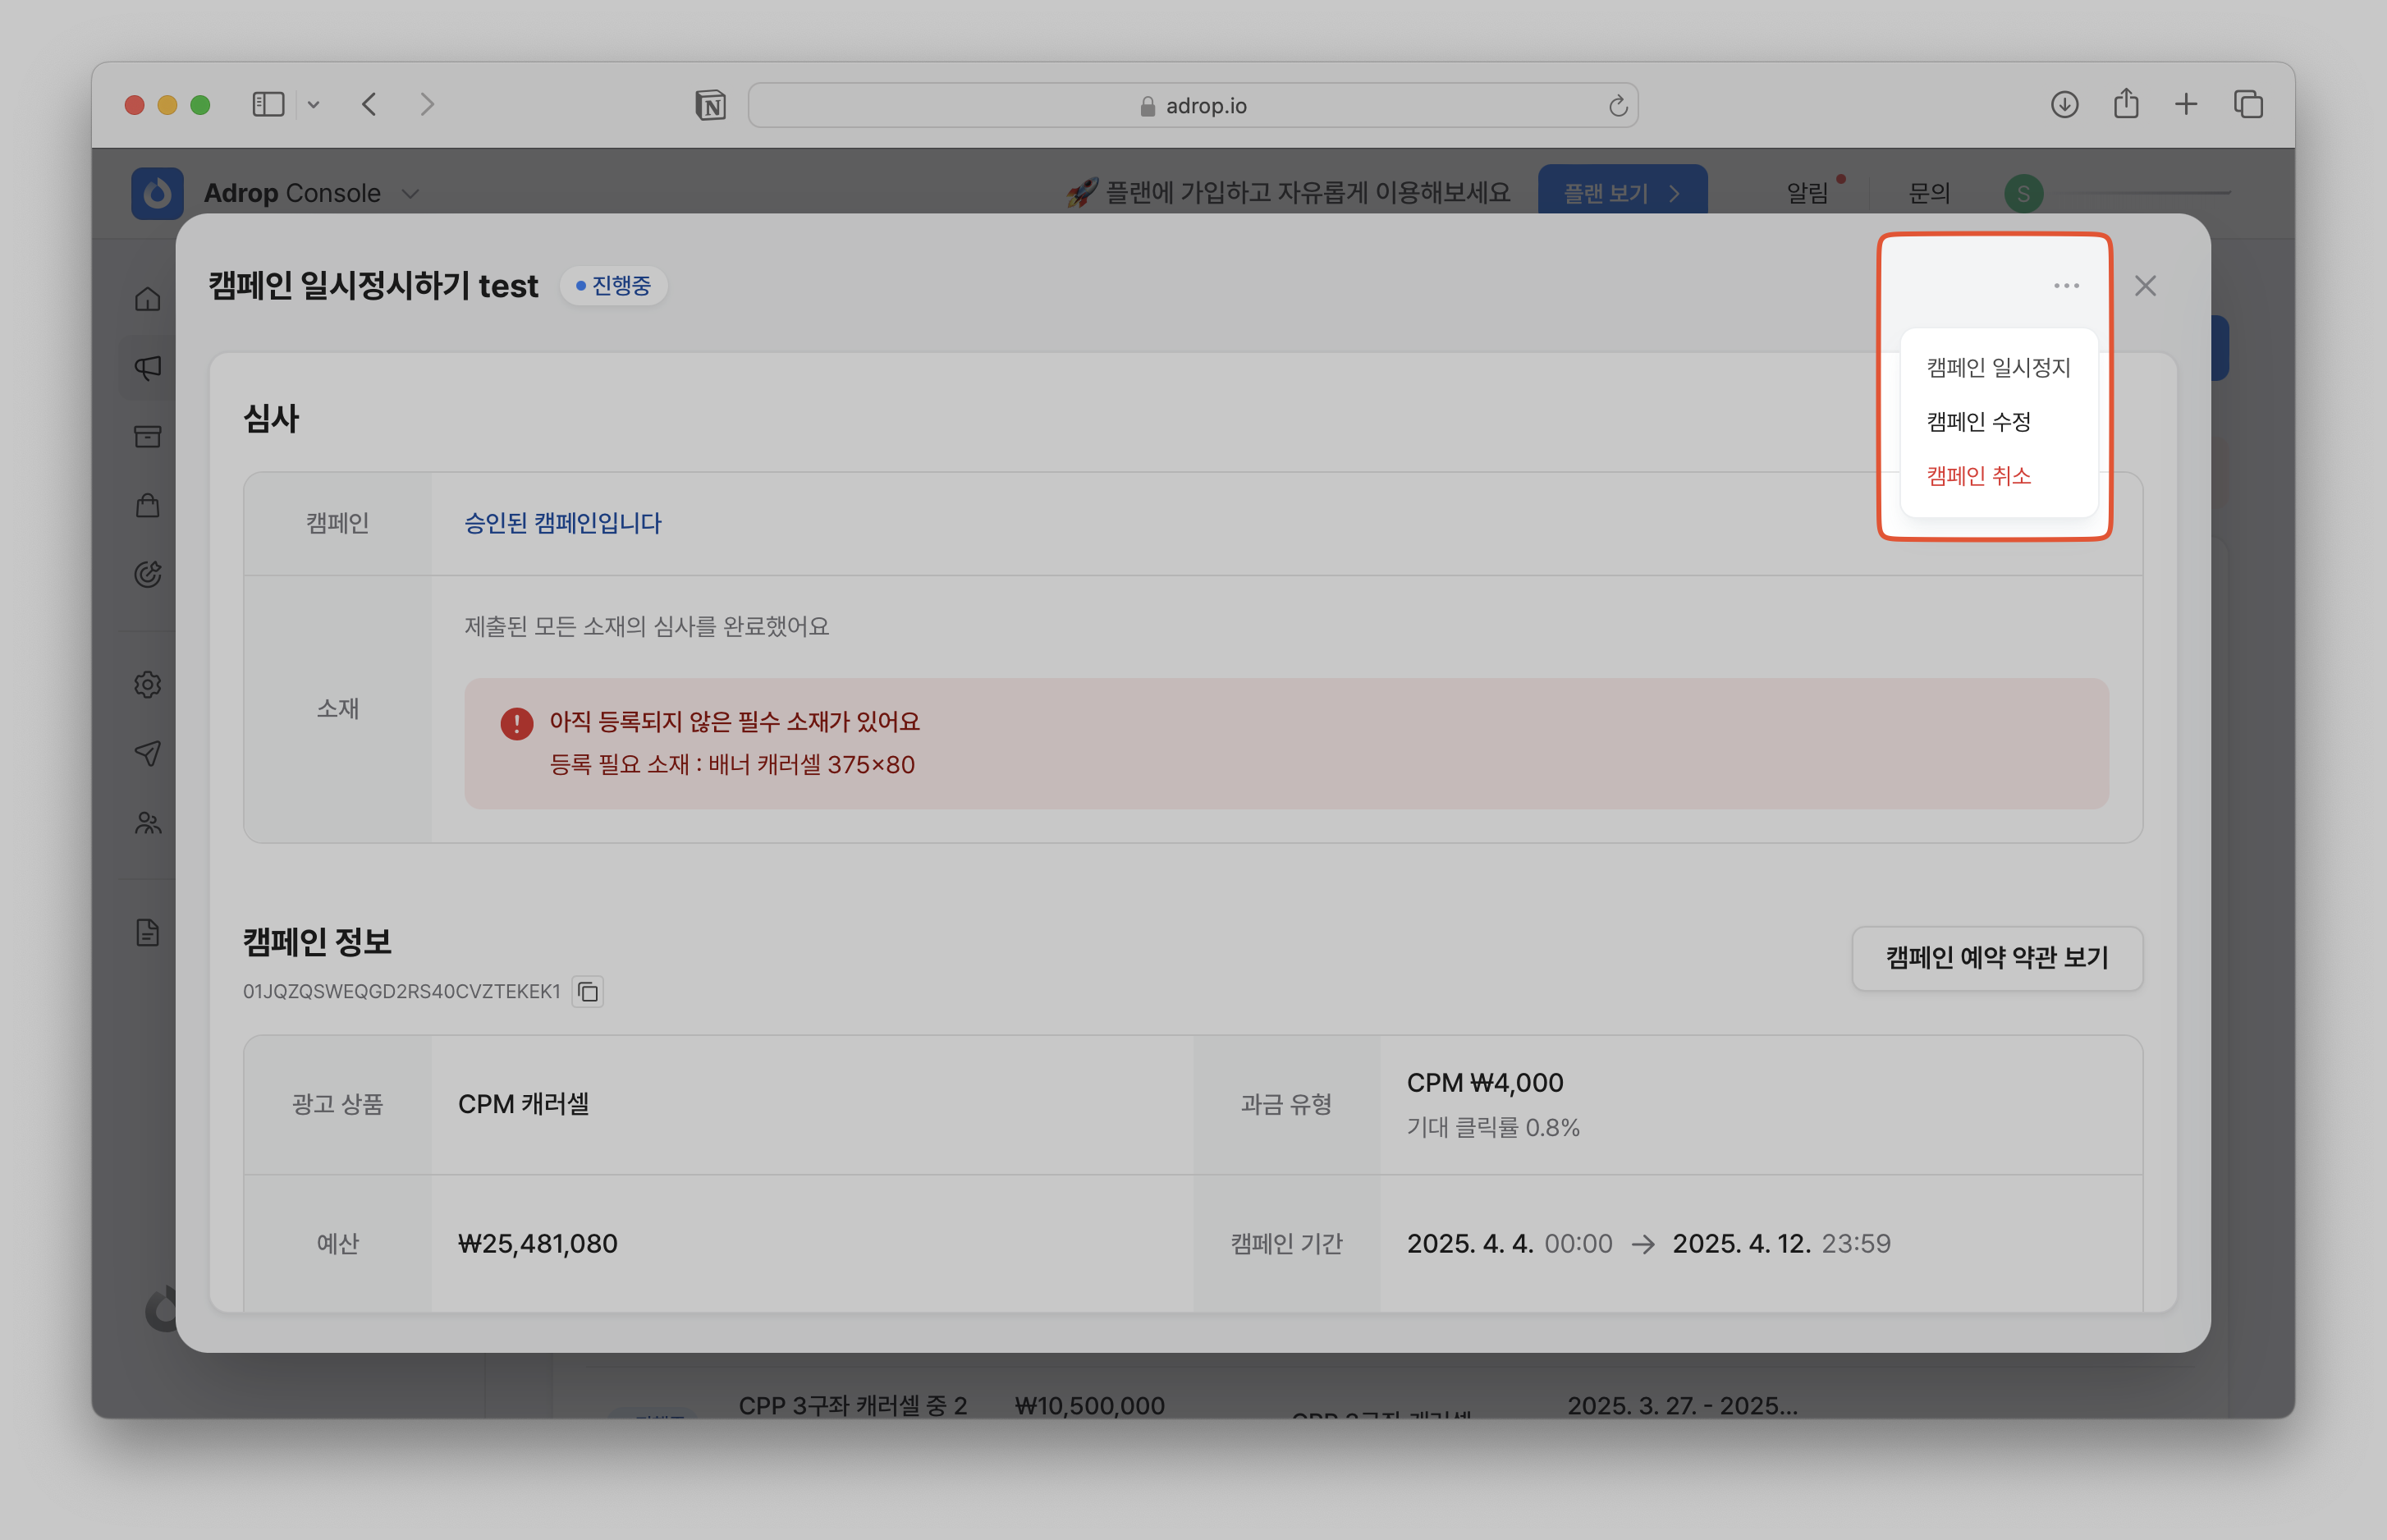Select 캠페인 취소 in red

point(1978,476)
